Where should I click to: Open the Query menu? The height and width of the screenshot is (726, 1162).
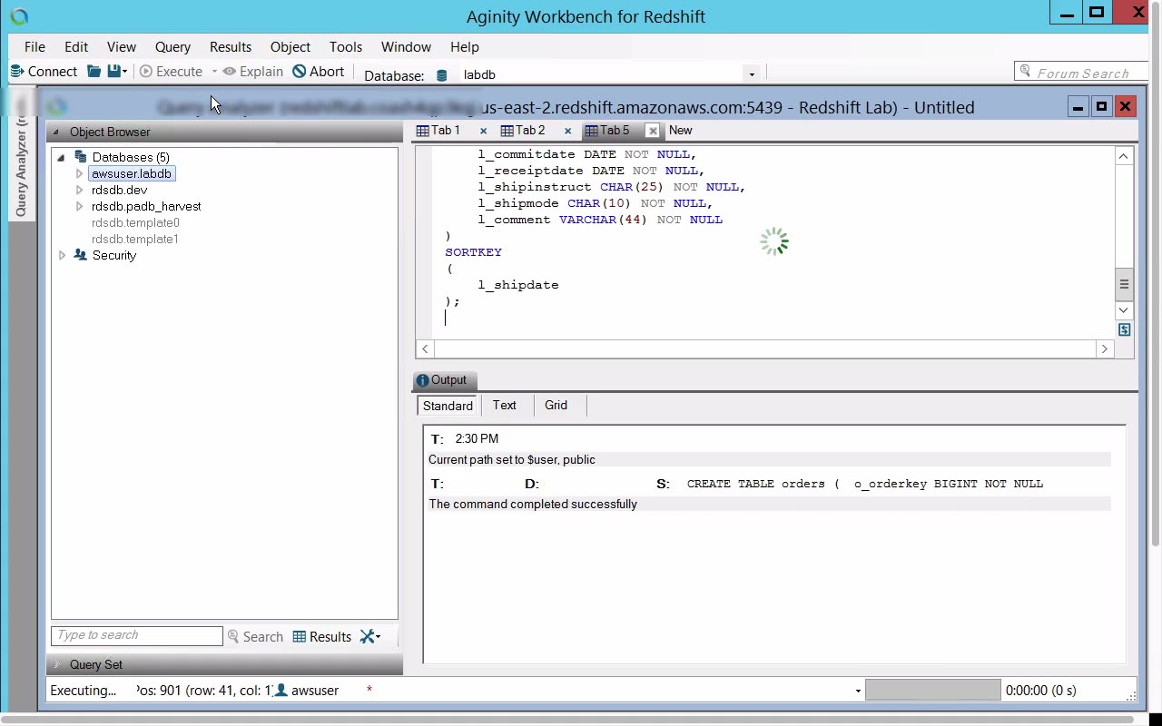[172, 46]
